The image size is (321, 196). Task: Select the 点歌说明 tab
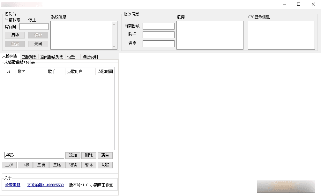coord(90,57)
